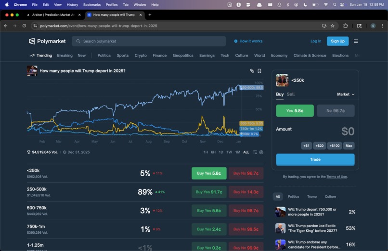Viewport: 388px width, 251px height.
Task: Click the chart filter icon beside ALL
Action: (x=255, y=152)
